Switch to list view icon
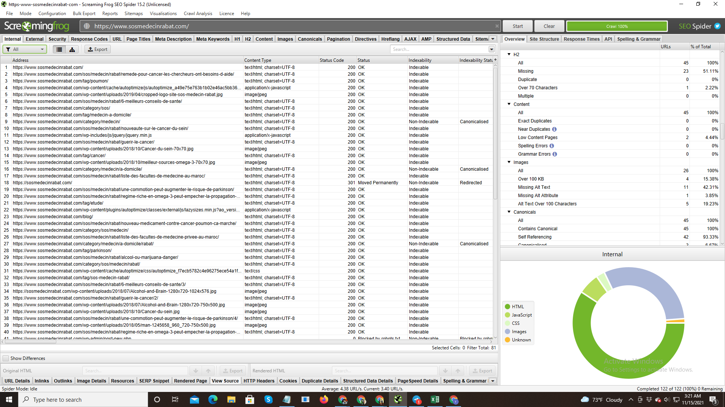725x407 pixels. click(x=59, y=49)
